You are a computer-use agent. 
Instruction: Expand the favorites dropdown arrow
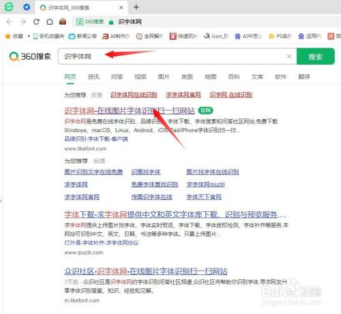[29, 36]
